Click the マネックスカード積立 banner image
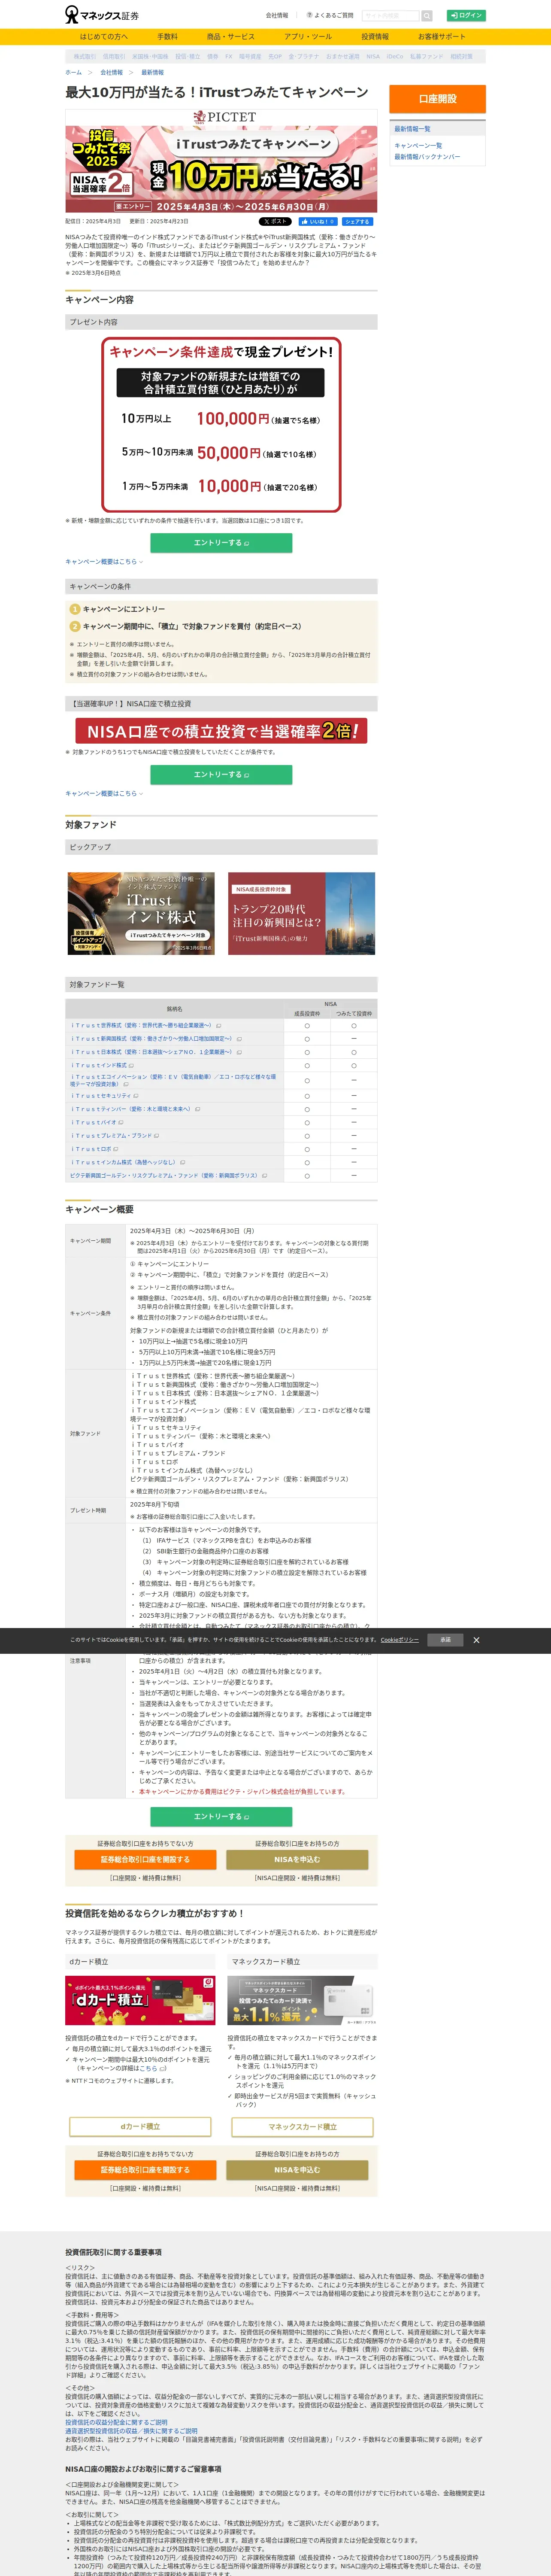This screenshot has height=2576, width=551. tap(302, 2001)
